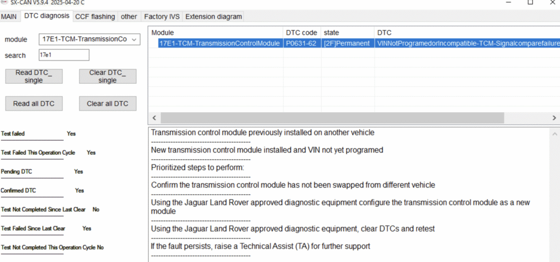Click the search field containing 17e1
The width and height of the screenshot is (560, 262).
[63, 55]
